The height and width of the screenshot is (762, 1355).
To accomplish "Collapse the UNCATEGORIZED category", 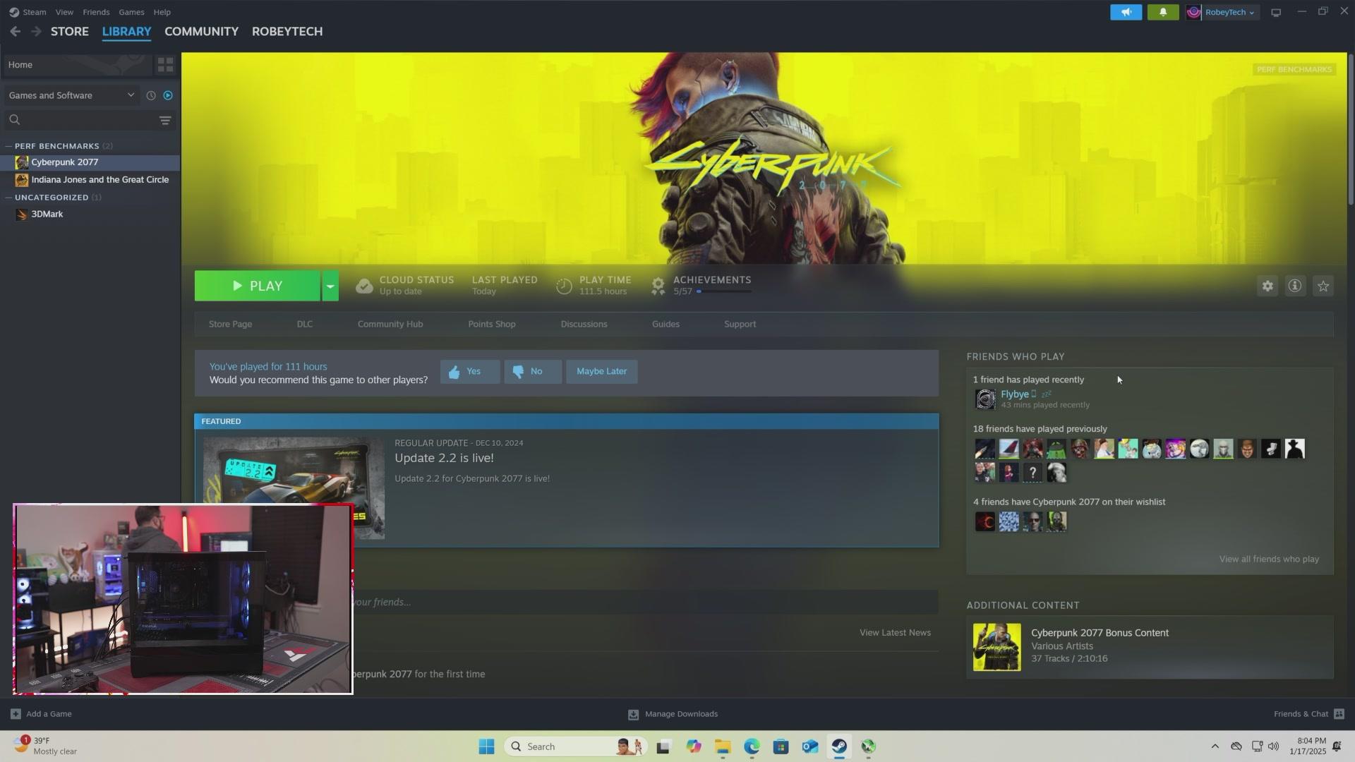I will click(8, 198).
